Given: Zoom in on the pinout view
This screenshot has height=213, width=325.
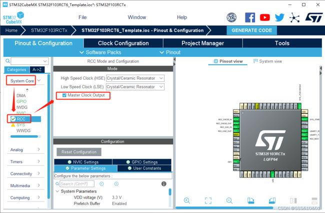Looking at the screenshot, I should pos(187,201).
